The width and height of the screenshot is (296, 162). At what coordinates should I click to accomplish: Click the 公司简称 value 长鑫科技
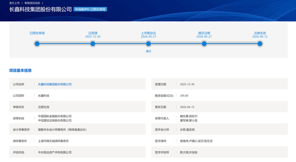[44, 96]
